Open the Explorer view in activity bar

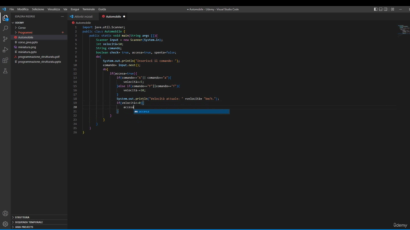[5, 18]
